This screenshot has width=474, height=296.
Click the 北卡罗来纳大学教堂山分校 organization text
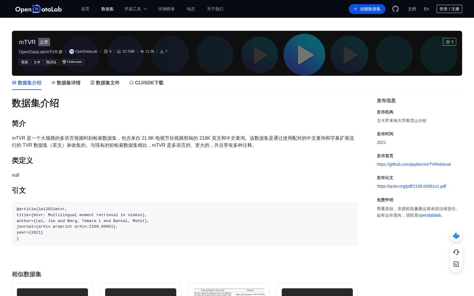coord(402,120)
